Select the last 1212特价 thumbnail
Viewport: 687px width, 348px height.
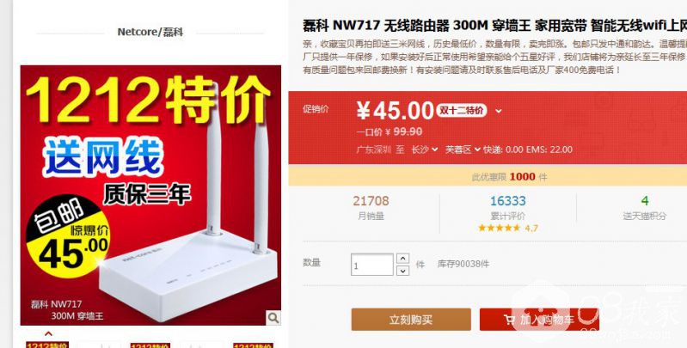[253, 345]
